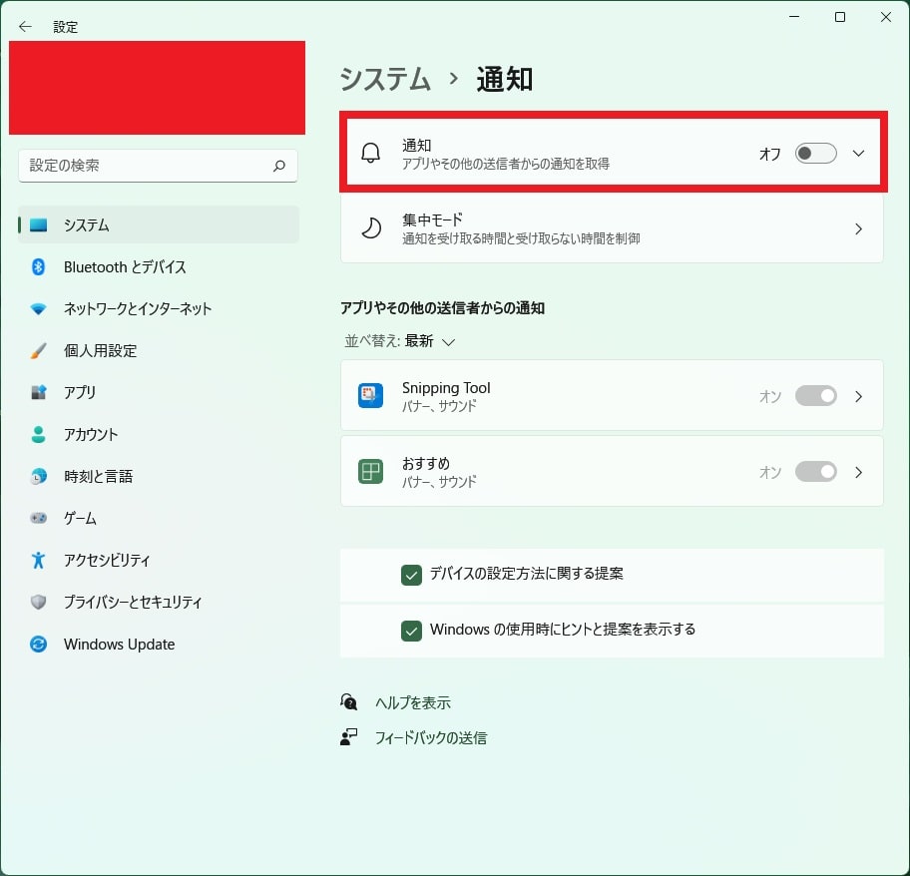
Task: Click the アプリやその他の送信者からの通知 heading
Action: click(442, 308)
